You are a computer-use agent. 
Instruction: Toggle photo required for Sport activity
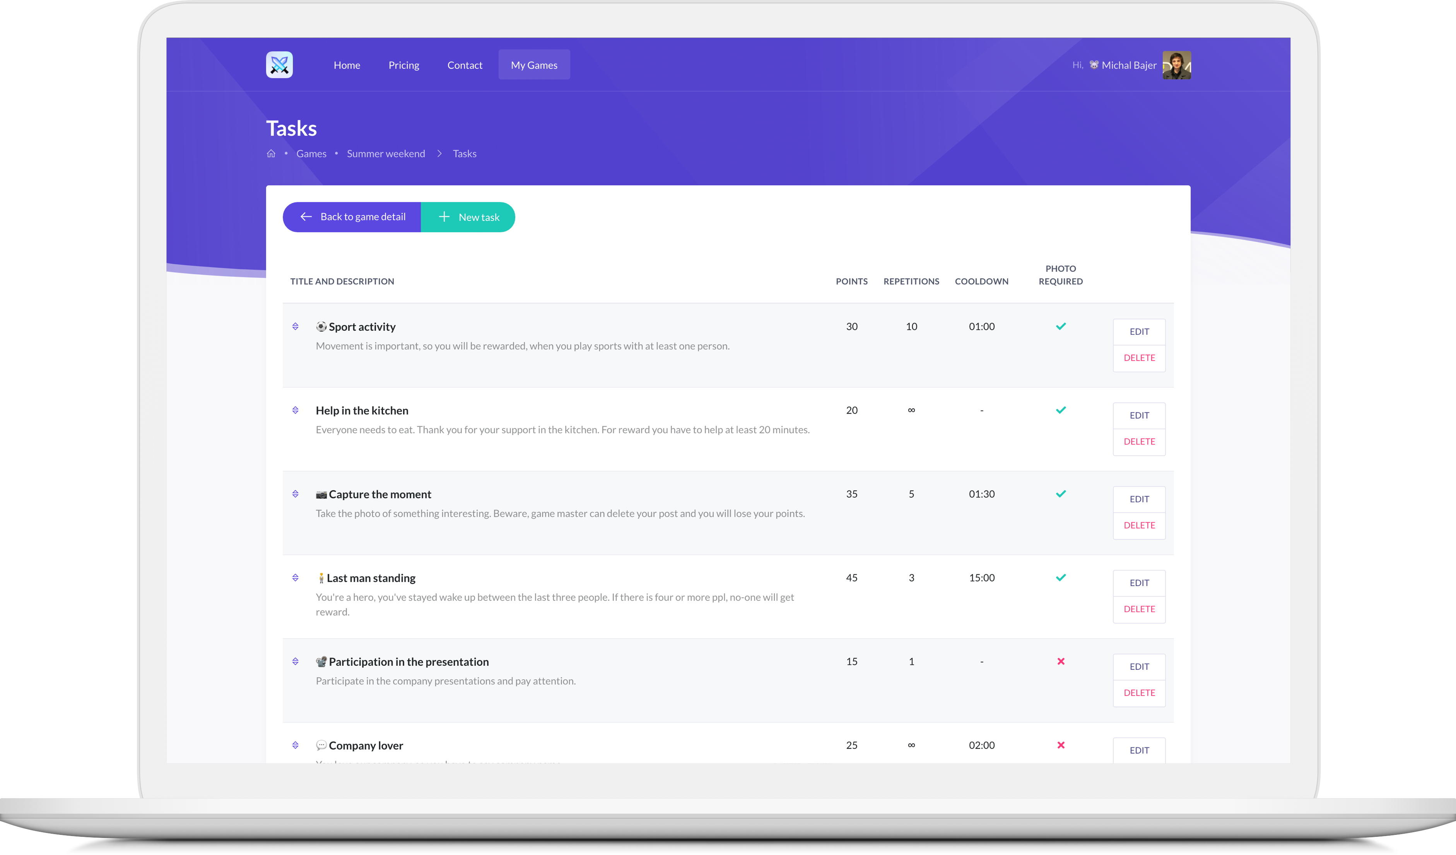click(1061, 326)
